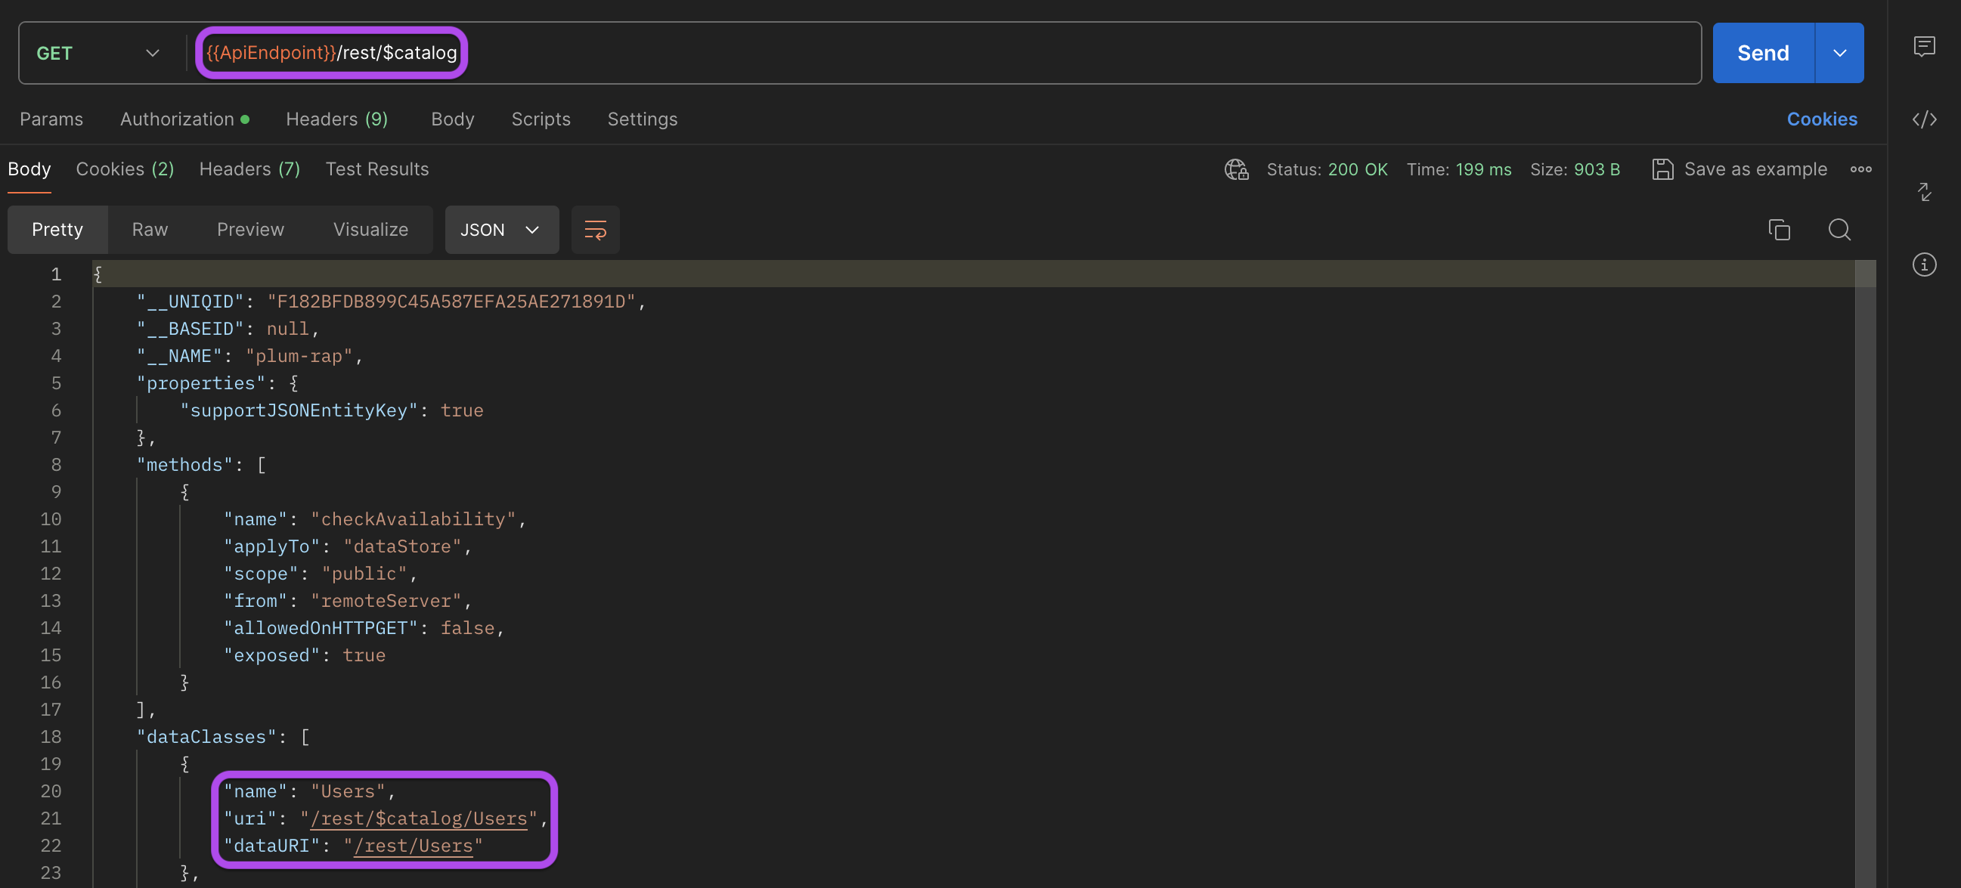
Task: Open the response Headers (7) tab
Action: 249,169
